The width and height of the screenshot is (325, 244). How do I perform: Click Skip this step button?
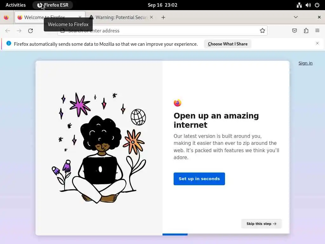coord(262,224)
